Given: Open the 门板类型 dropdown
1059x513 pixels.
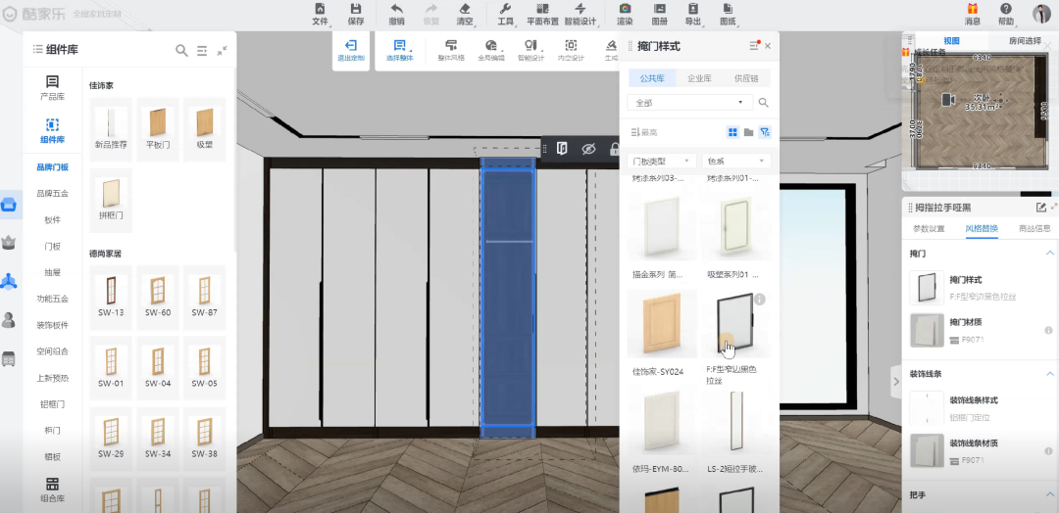Looking at the screenshot, I should 662,161.
